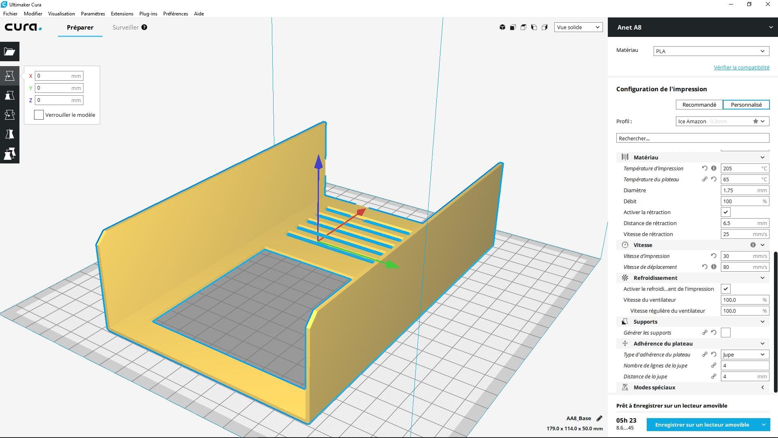Click the Rechercher settings search field

click(693, 138)
